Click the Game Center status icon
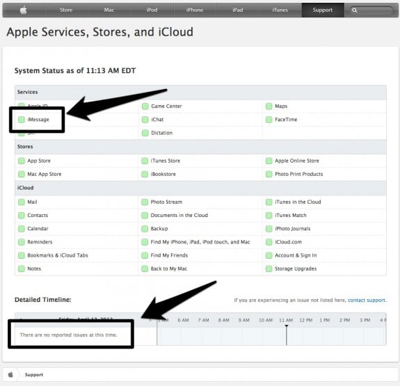 tap(145, 106)
